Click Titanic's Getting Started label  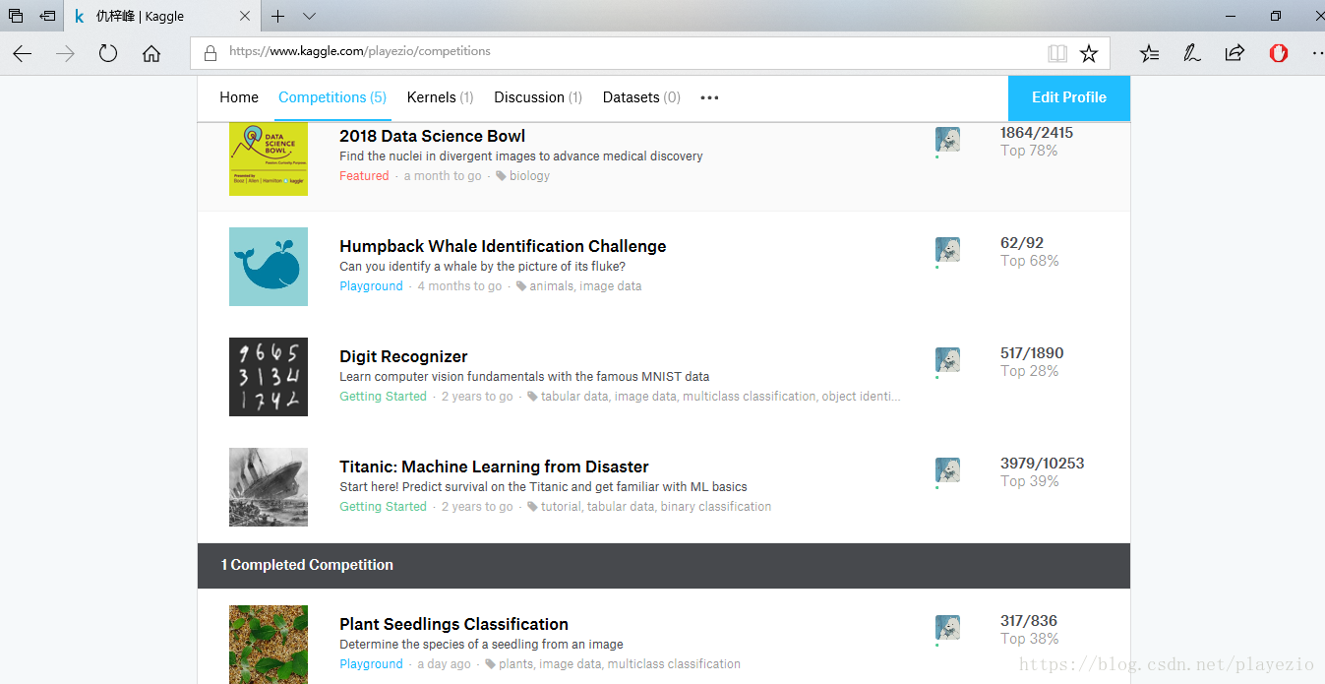[383, 507]
